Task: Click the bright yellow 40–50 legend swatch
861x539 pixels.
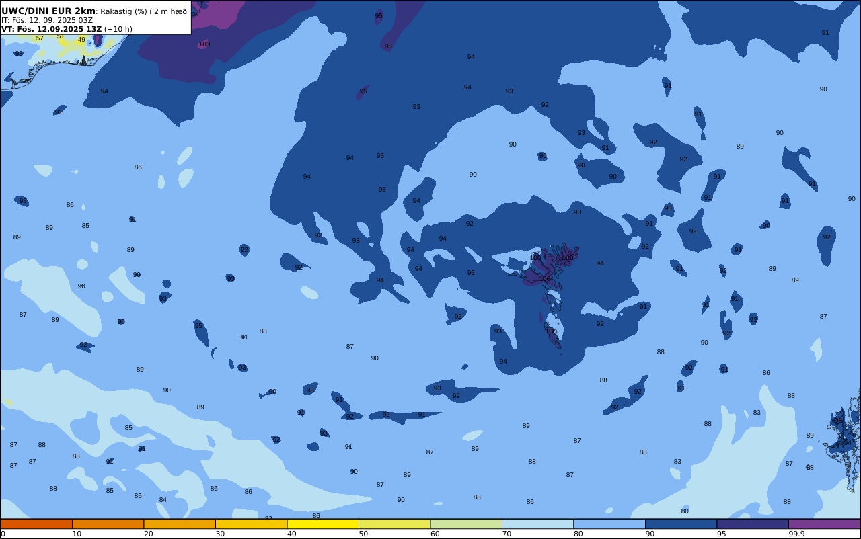Action: click(x=323, y=524)
